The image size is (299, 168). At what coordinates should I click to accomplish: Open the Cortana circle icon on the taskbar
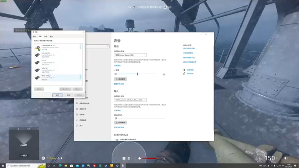(x=49, y=166)
